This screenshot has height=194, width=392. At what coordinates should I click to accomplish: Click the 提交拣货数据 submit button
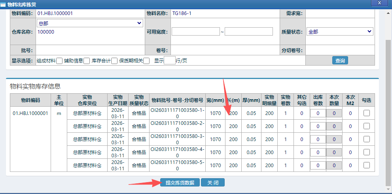pos(180,183)
